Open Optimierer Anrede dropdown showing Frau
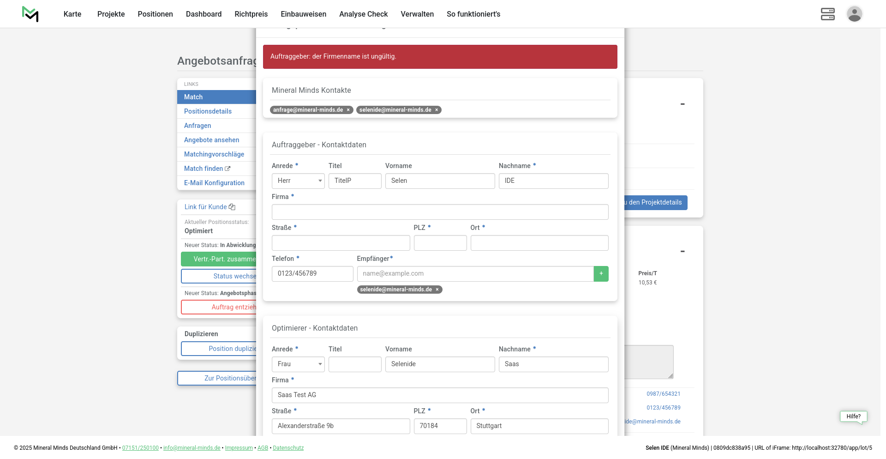 (298, 364)
